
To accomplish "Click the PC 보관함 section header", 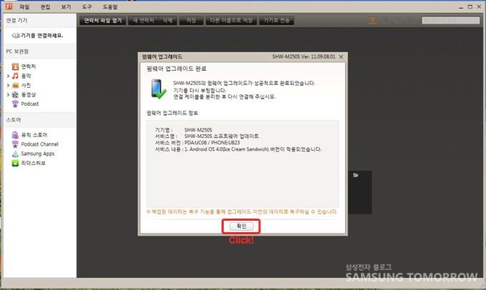I will 40,51.
